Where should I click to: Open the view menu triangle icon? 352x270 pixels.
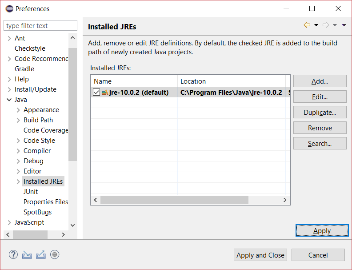pyautogui.click(x=344, y=25)
